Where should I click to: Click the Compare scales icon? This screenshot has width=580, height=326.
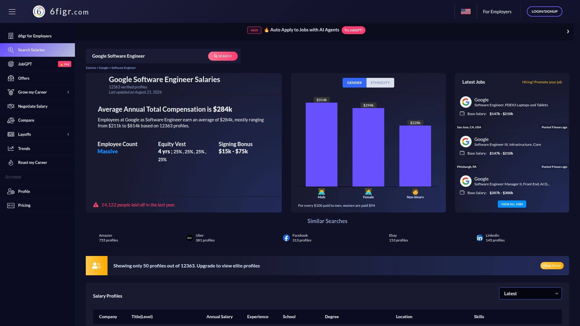coord(11,120)
